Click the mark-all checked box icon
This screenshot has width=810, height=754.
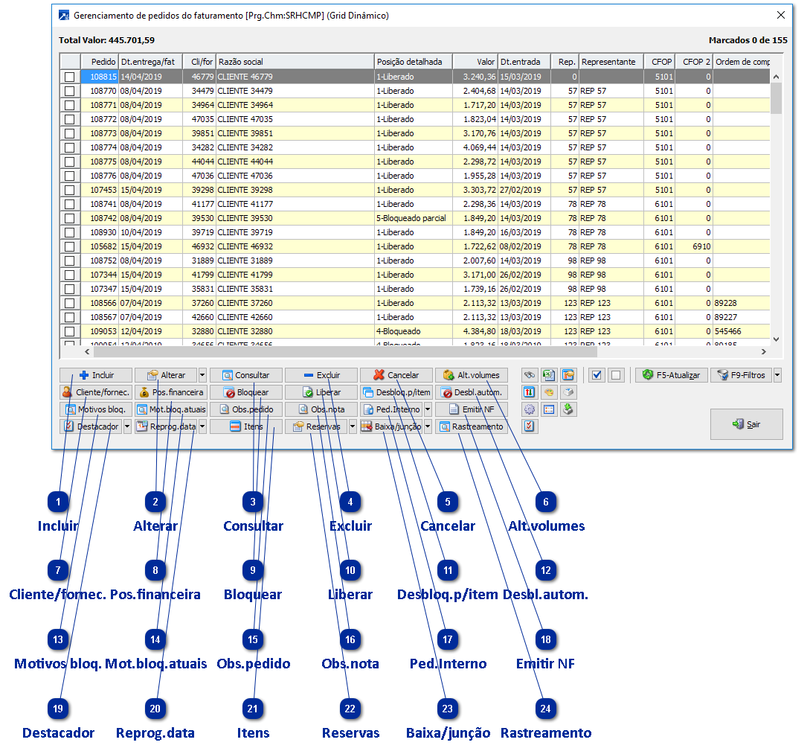tap(597, 375)
